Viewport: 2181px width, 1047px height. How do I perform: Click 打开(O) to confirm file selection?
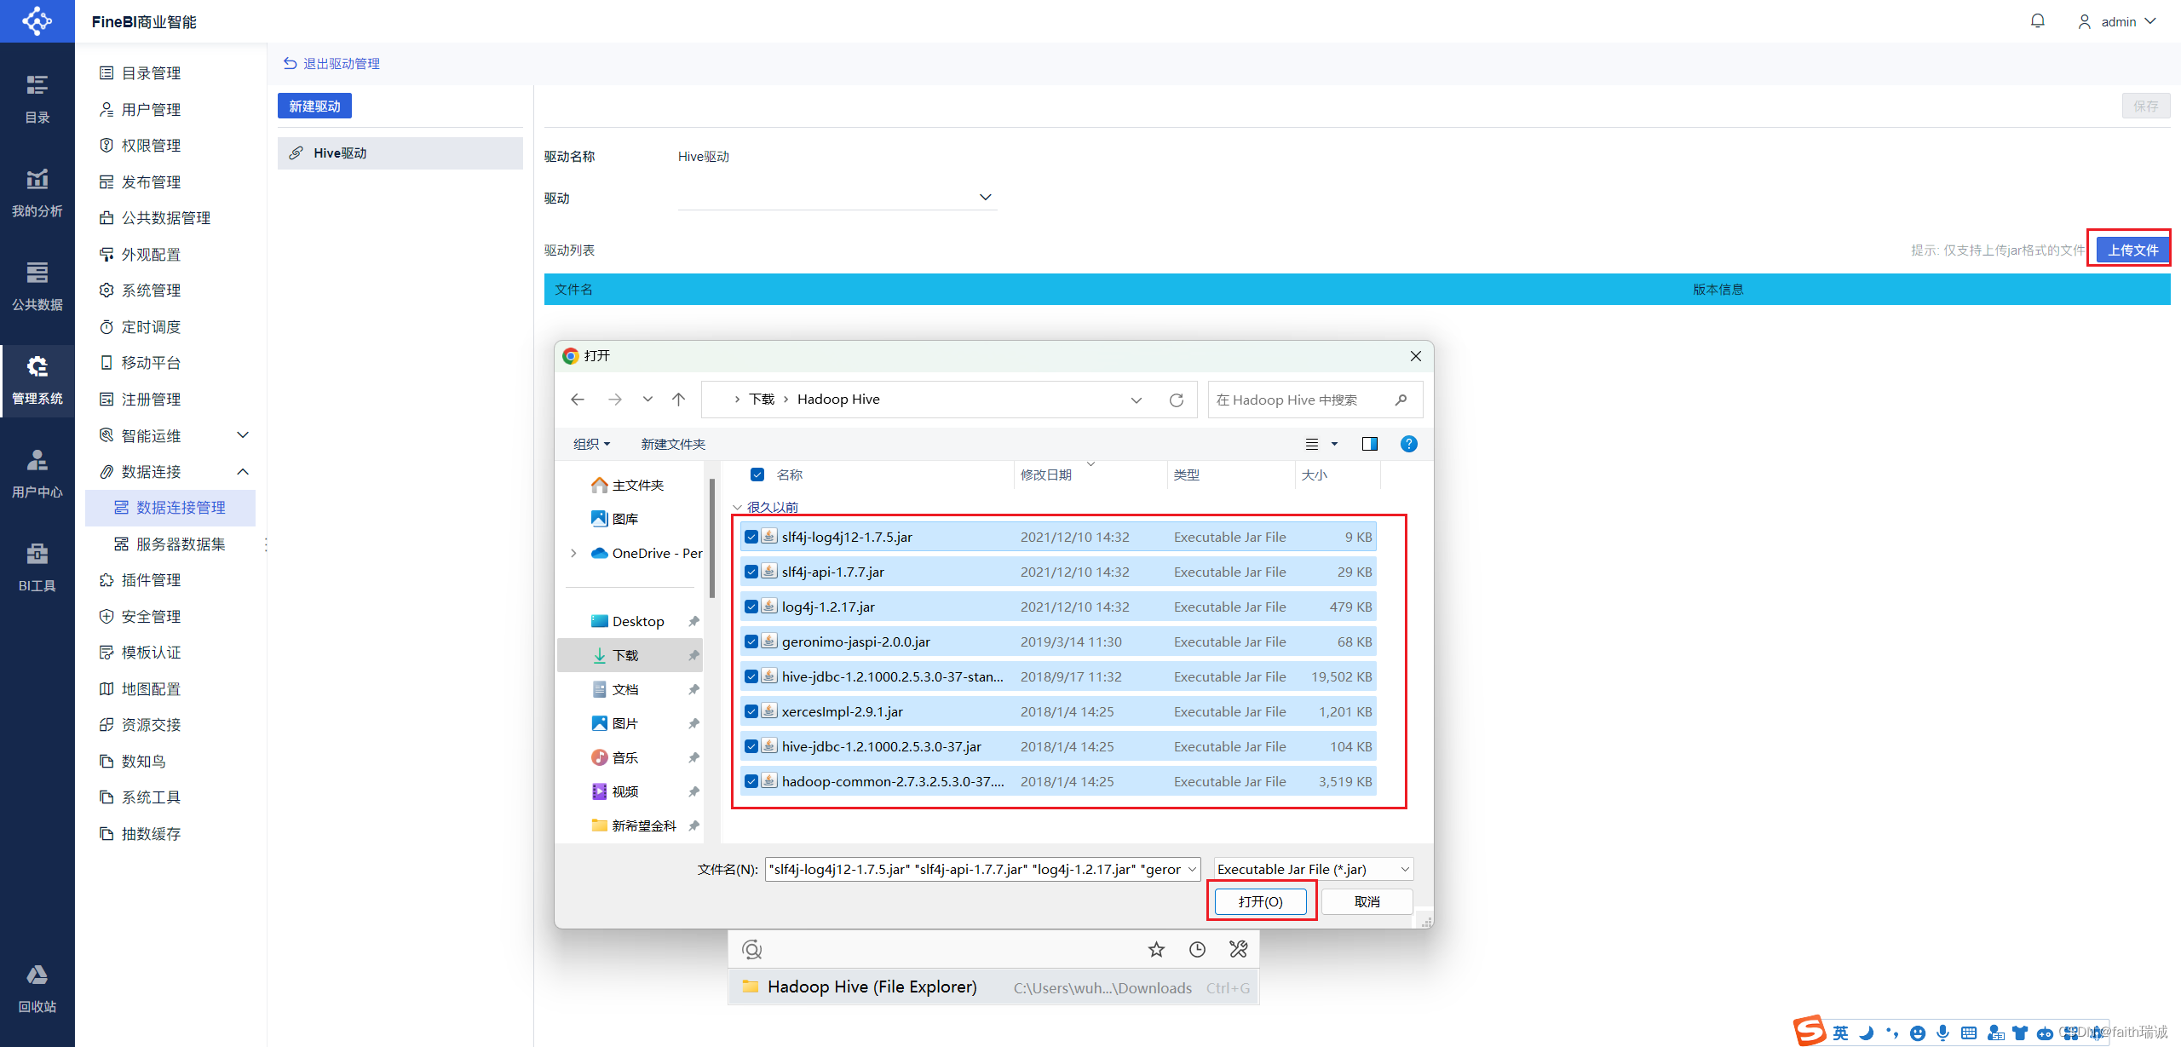click(1257, 901)
